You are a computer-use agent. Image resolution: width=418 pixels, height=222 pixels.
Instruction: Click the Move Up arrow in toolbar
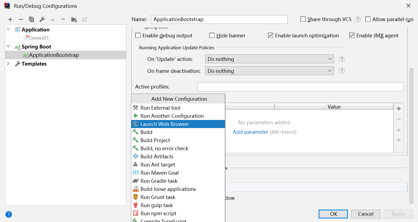53,19
